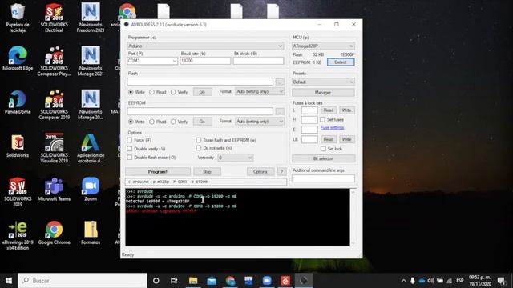Browse for Flash file button
This screenshot has width=513, height=288.
(280, 82)
